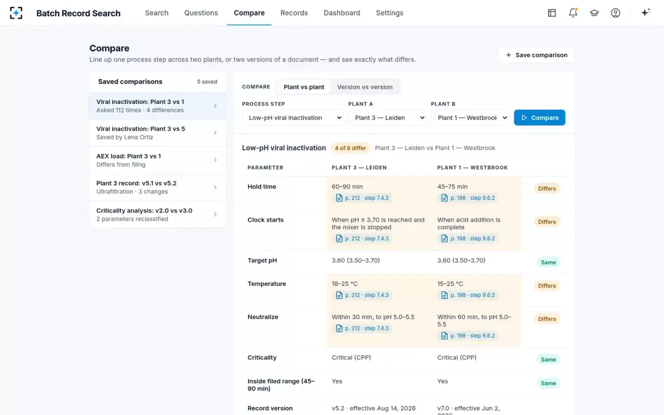Open the Dashboard tab
This screenshot has width=664, height=415.
[x=342, y=13]
